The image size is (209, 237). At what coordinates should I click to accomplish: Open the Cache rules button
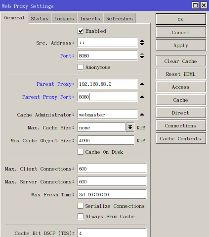click(181, 100)
